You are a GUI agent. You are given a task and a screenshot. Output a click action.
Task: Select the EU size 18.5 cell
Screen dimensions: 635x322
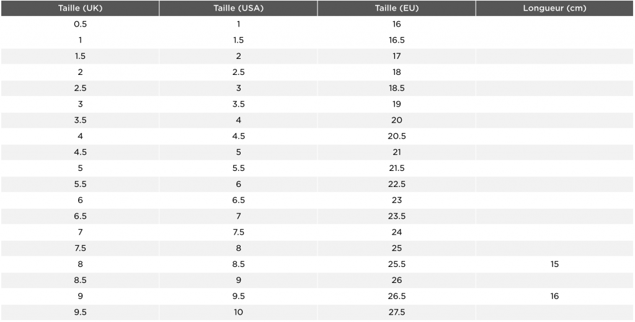click(396, 88)
